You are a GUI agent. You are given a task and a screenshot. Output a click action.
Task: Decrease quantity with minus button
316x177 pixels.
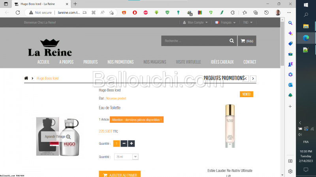click(x=124, y=144)
